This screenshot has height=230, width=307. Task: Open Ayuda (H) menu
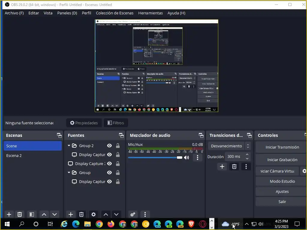click(176, 13)
